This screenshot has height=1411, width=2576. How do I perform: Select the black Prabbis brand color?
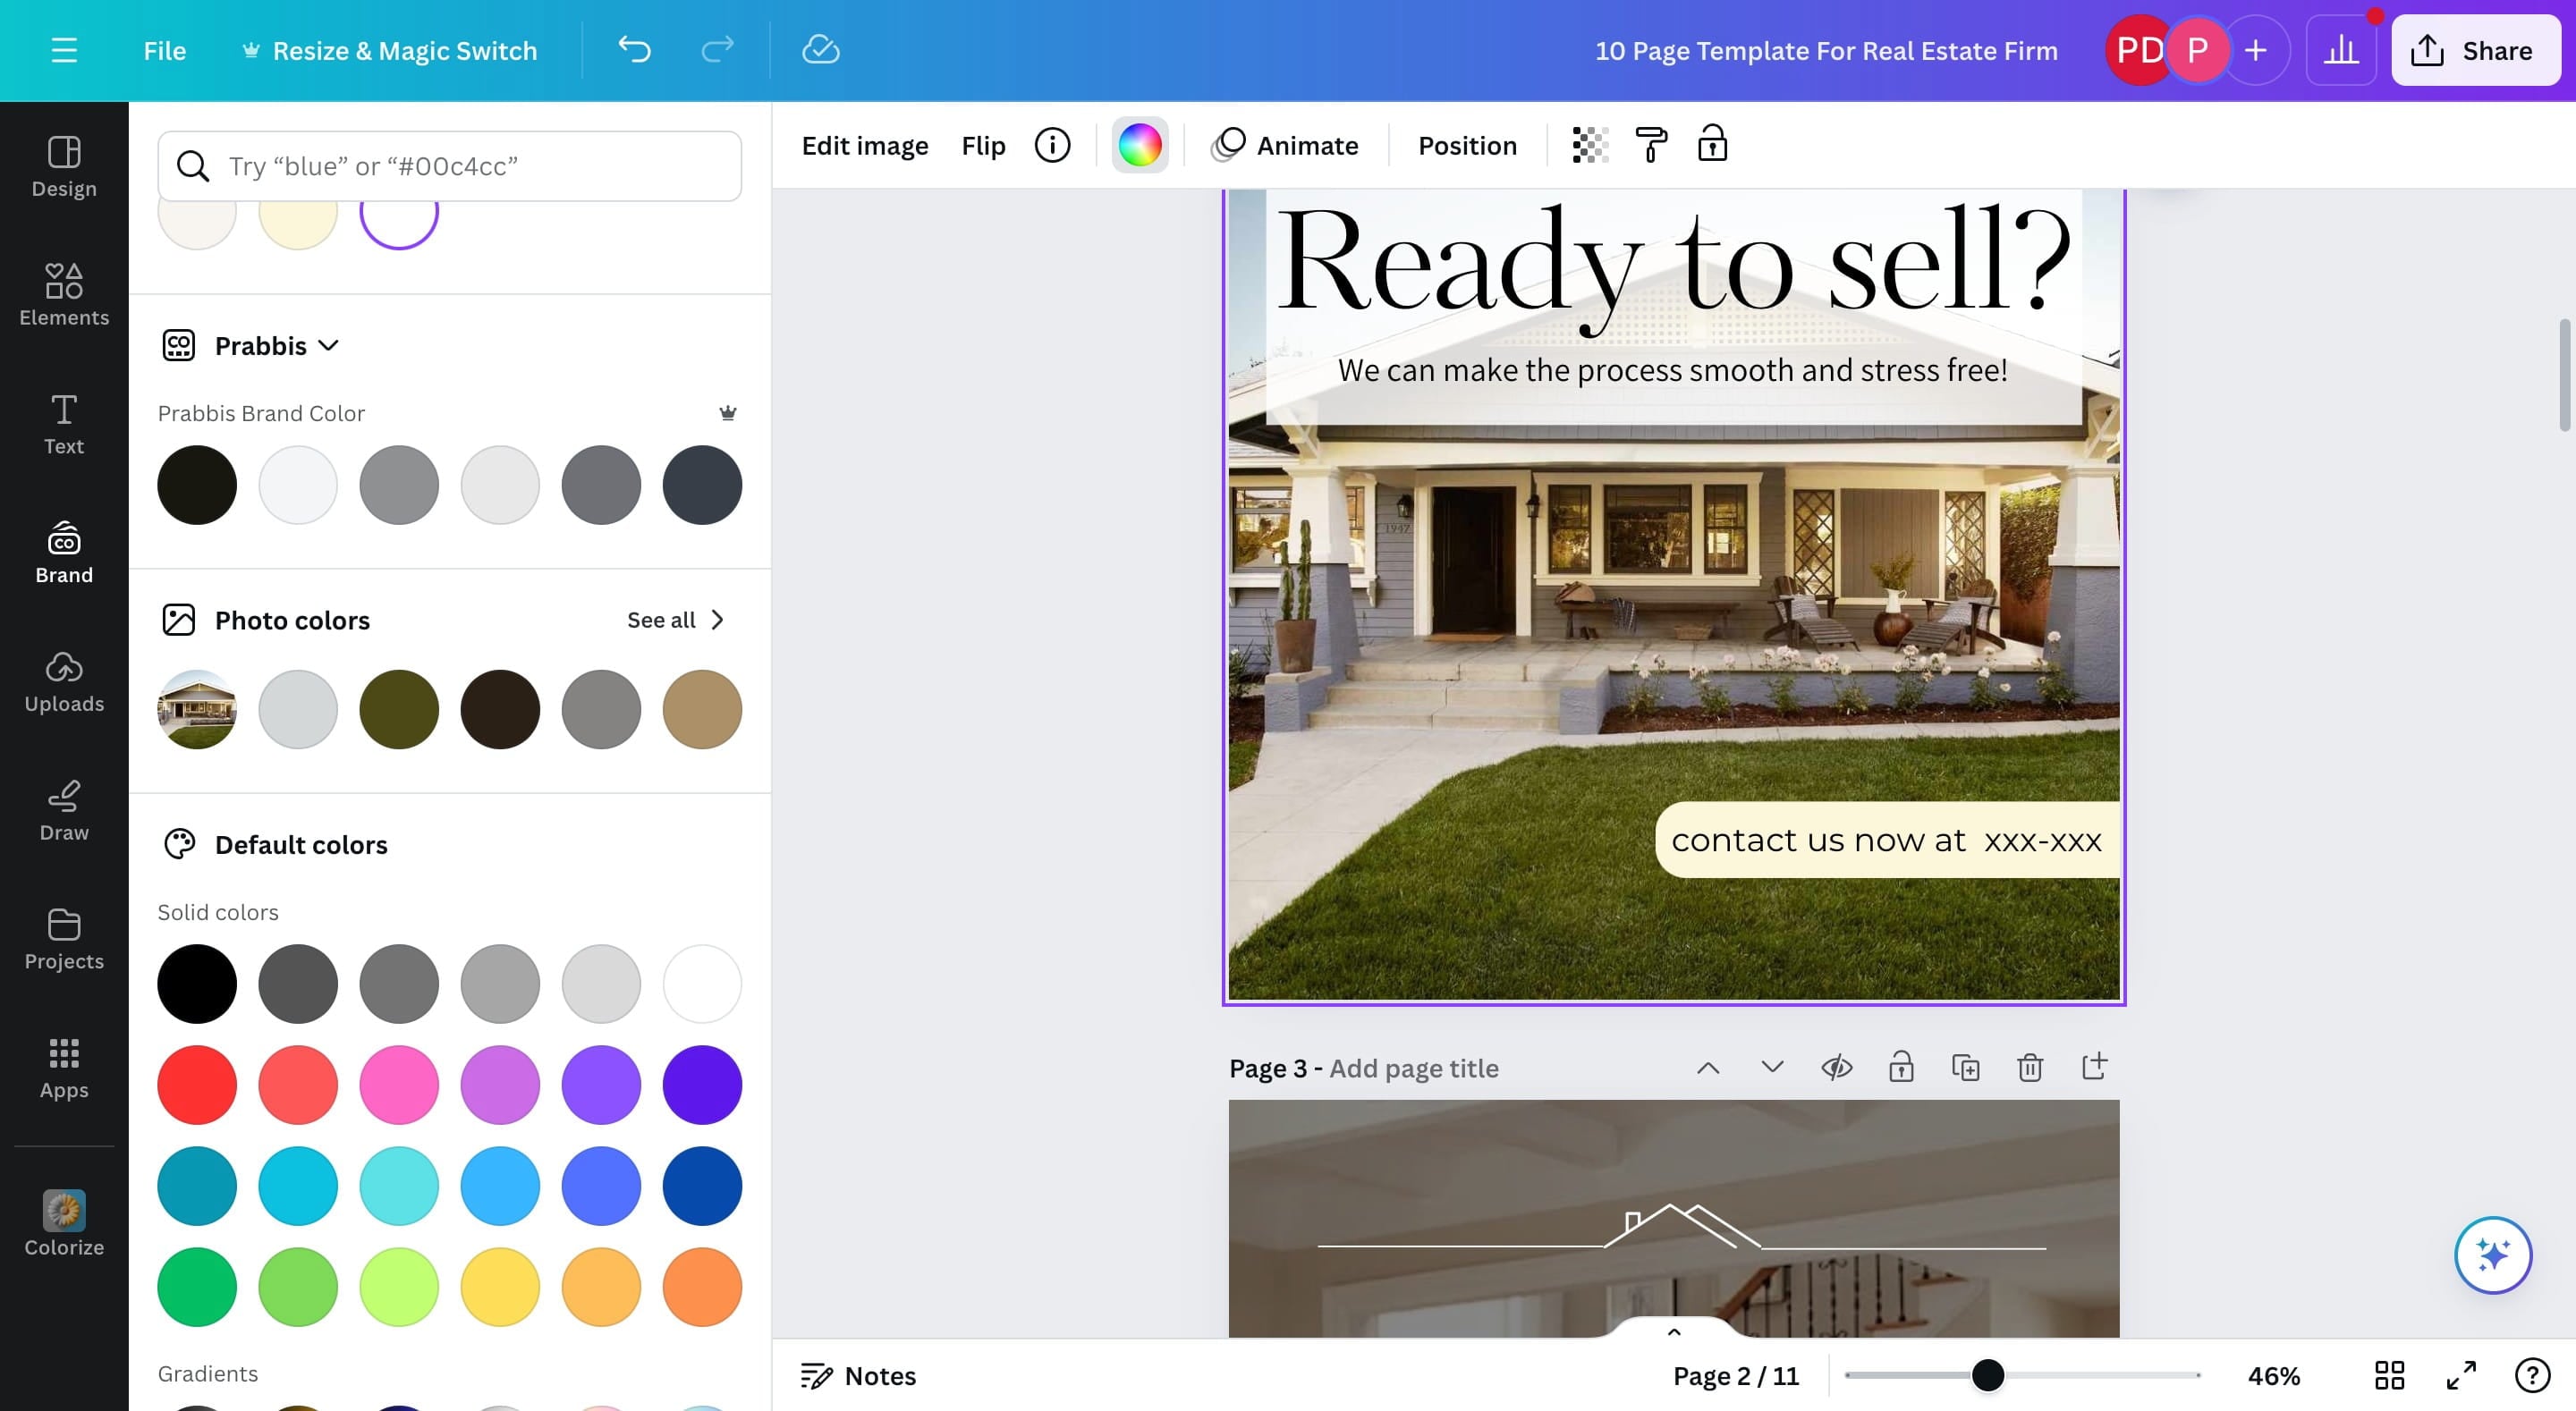pos(197,485)
